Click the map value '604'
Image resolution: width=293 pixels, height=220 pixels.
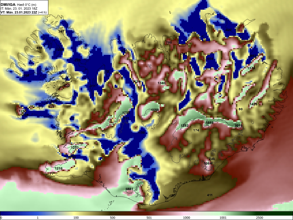(210, 59)
